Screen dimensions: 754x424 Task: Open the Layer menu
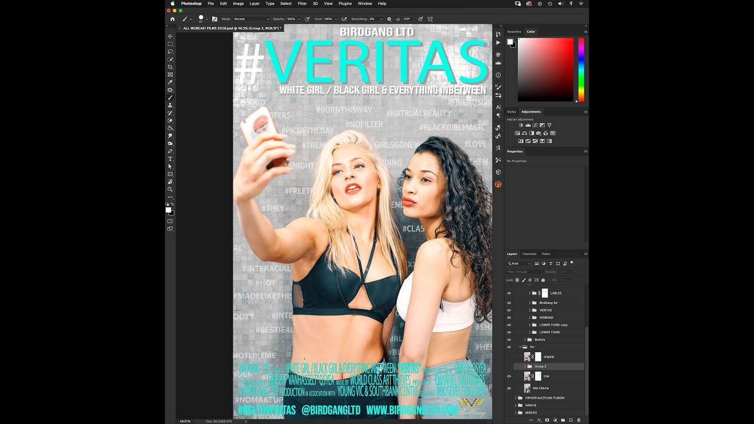254,4
